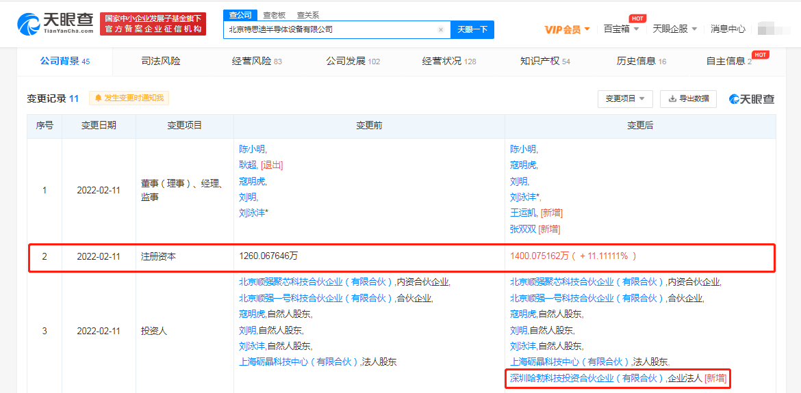Switch to the 查关系 search tab
801x393 pixels.
point(307,15)
